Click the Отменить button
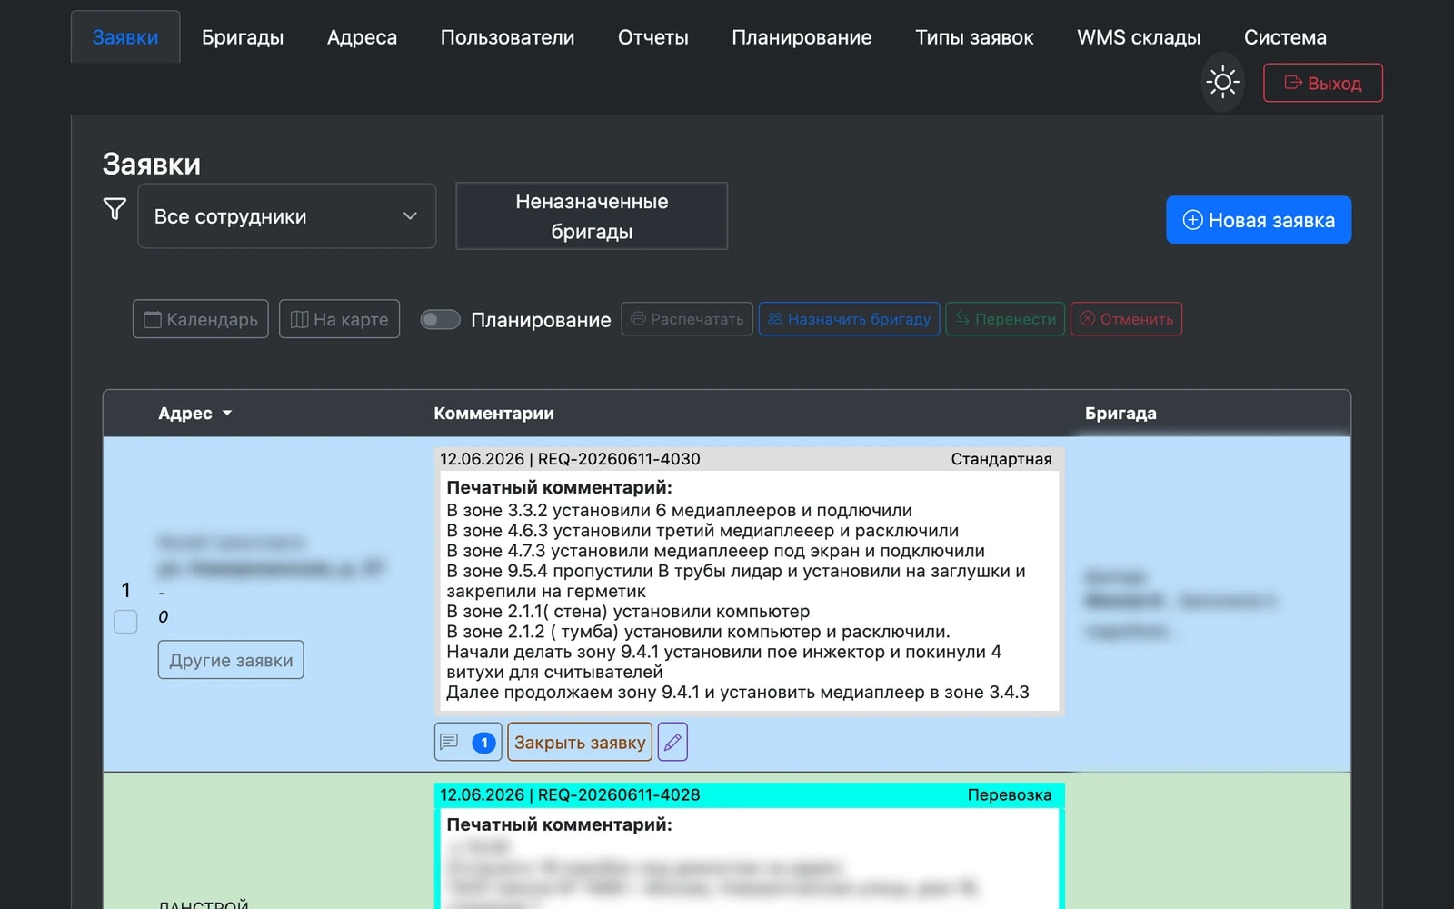The height and width of the screenshot is (909, 1454). tap(1126, 319)
